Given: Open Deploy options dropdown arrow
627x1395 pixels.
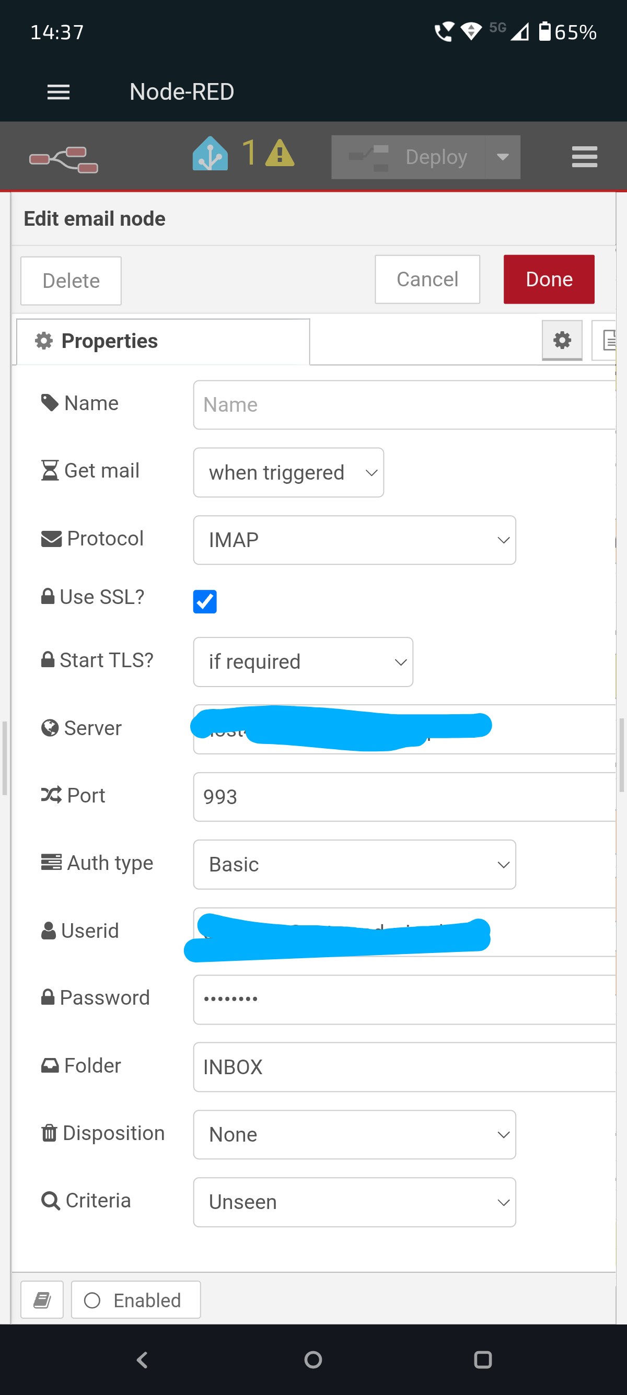Looking at the screenshot, I should pyautogui.click(x=503, y=157).
